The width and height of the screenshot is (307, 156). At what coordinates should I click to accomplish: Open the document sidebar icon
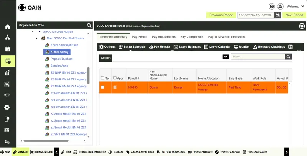pos(7,119)
